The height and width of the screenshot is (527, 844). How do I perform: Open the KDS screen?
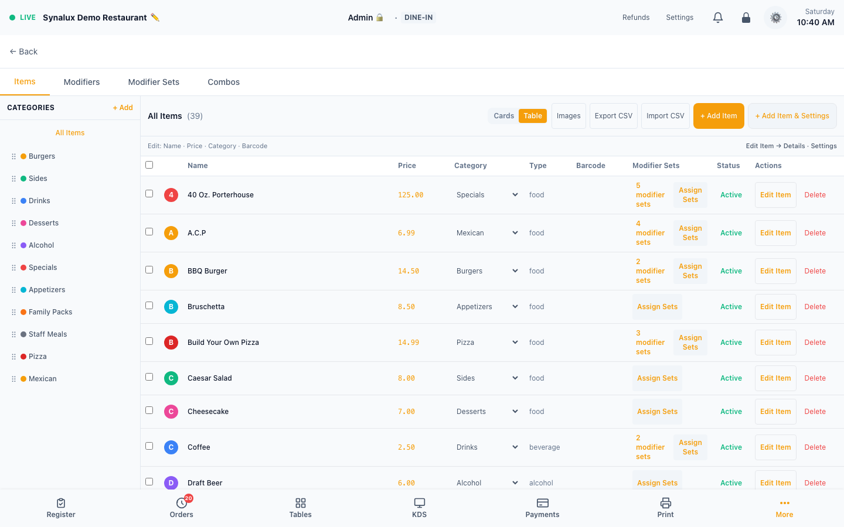[419, 508]
